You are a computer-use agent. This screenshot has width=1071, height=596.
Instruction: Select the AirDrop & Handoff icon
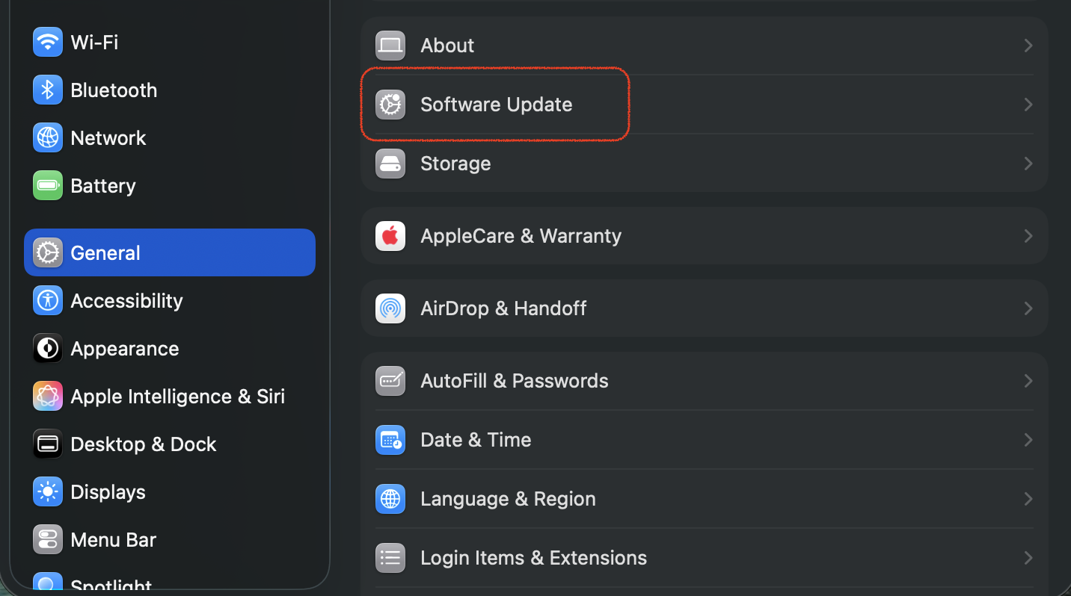390,308
